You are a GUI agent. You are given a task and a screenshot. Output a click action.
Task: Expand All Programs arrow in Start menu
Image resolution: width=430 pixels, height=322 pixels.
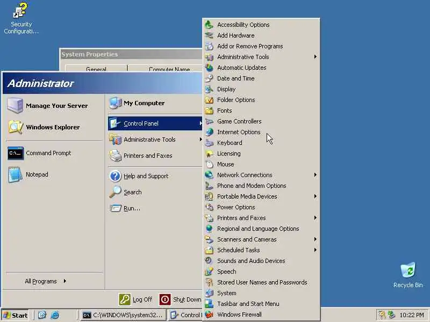(65, 281)
